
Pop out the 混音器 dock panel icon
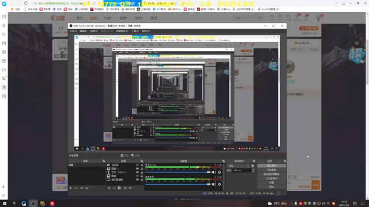coord(223,161)
